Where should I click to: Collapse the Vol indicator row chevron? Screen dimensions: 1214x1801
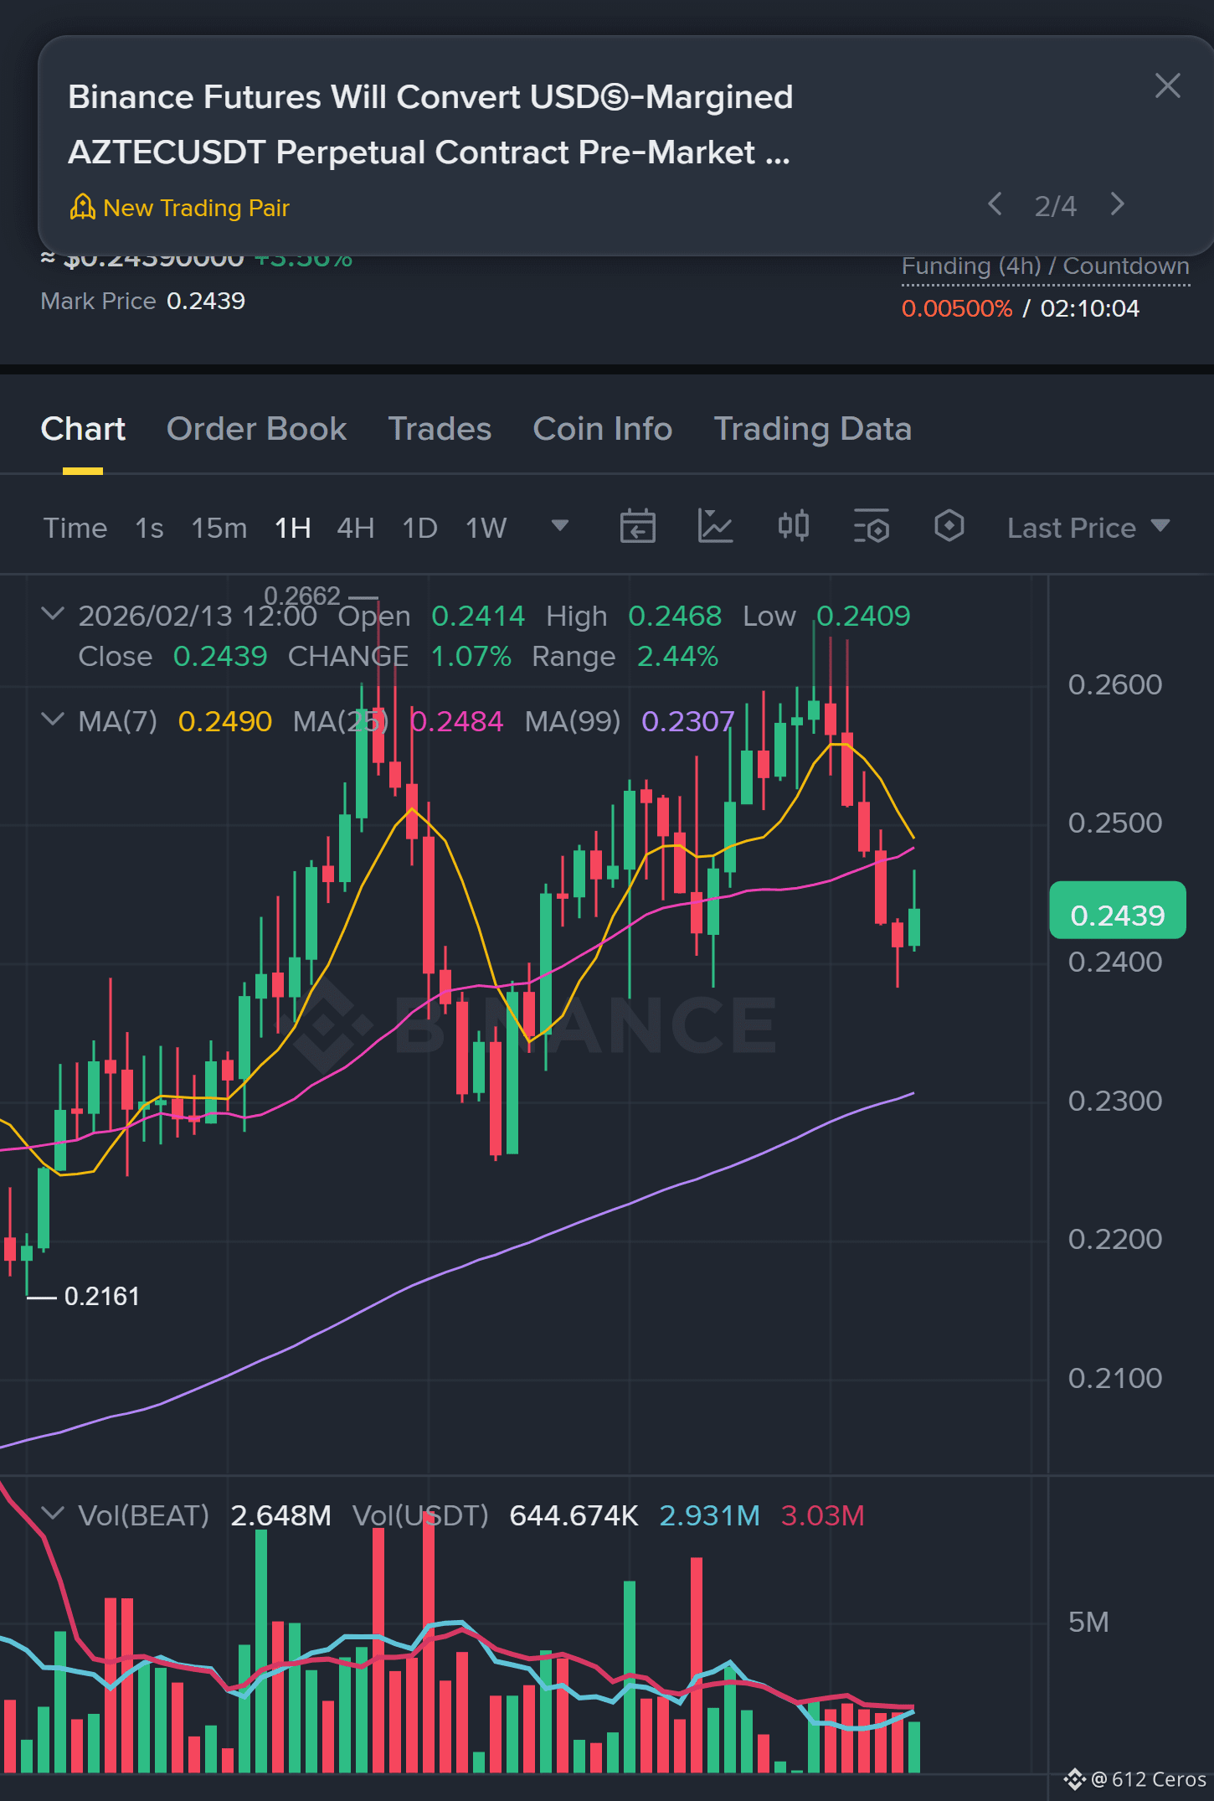pyautogui.click(x=53, y=1515)
